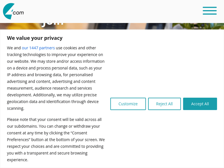
Task: Click the yellow area of the banner image
Action: pyautogui.click(x=18, y=26)
